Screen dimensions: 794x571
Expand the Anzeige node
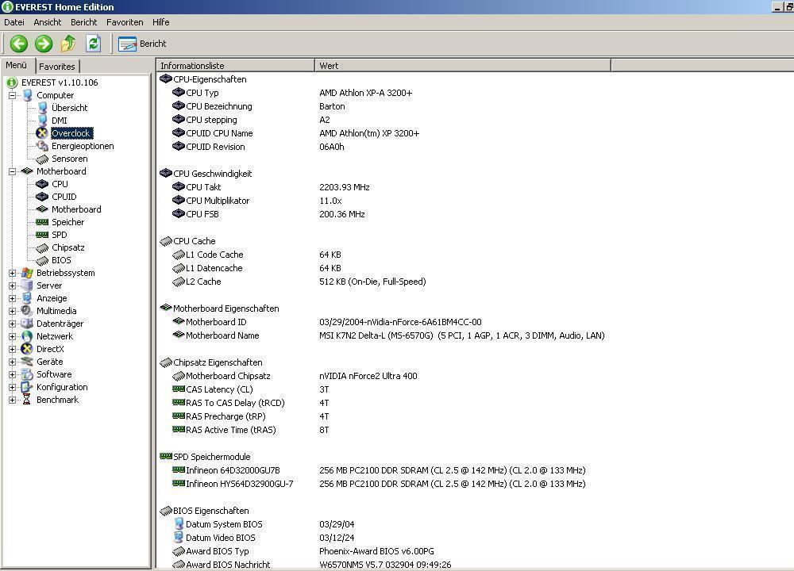pos(12,298)
